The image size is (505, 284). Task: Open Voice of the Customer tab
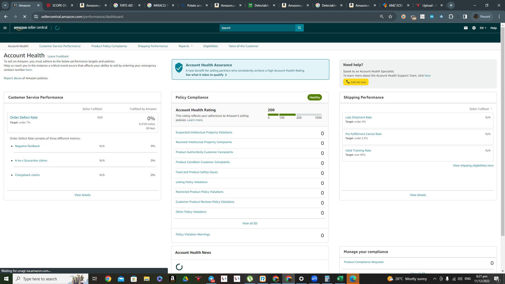[244, 46]
